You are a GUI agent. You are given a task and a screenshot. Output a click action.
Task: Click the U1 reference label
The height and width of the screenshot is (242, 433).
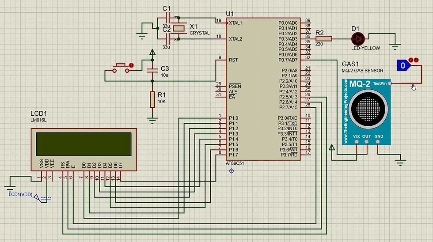click(230, 14)
